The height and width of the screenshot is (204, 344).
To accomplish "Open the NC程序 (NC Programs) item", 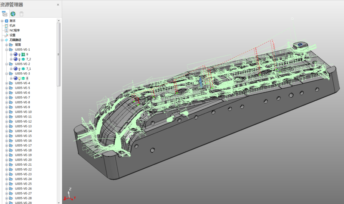I will click(x=14, y=30).
